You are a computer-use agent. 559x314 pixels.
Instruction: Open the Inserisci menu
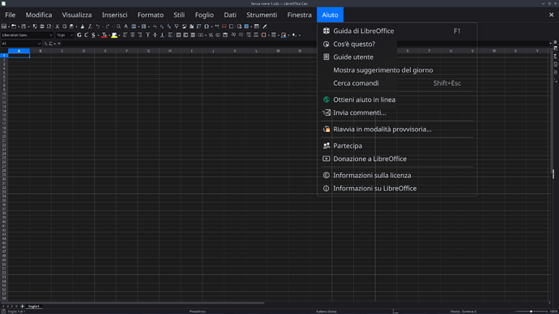(115, 15)
